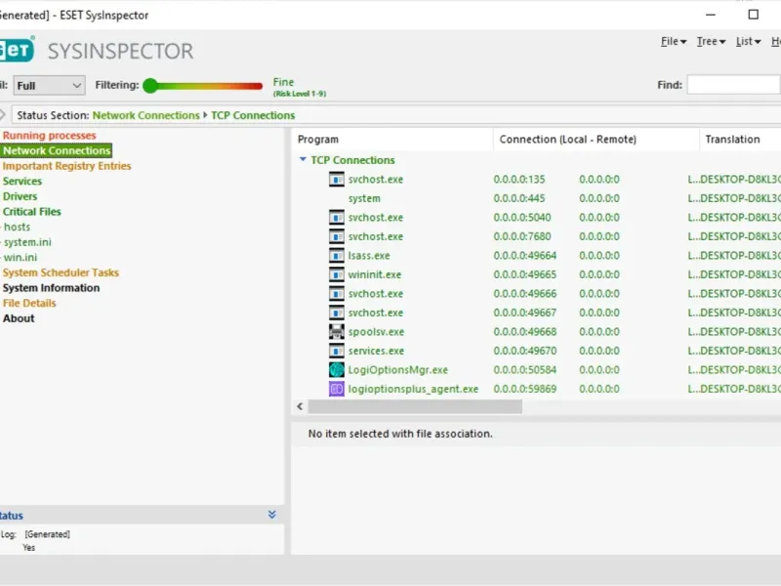Click local address 0.0.0.0:59869
Viewport: 781px width, 586px height.
(x=525, y=389)
